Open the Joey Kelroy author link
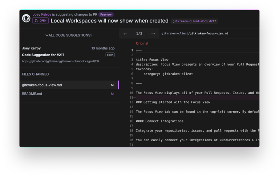 tap(42, 14)
